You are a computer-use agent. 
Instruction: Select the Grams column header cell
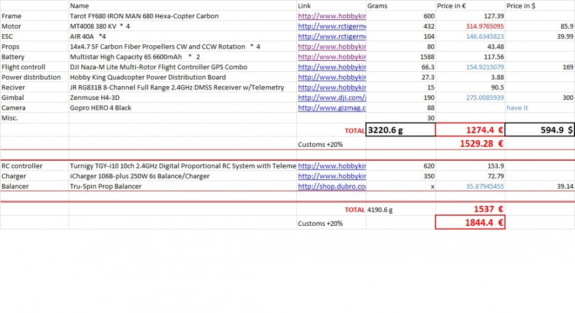pos(401,6)
